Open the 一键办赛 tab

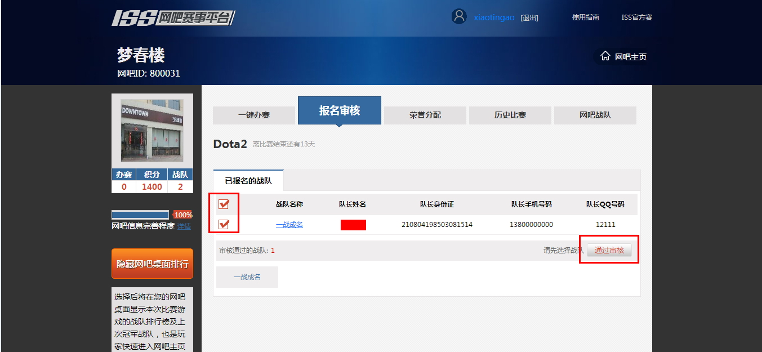(253, 115)
